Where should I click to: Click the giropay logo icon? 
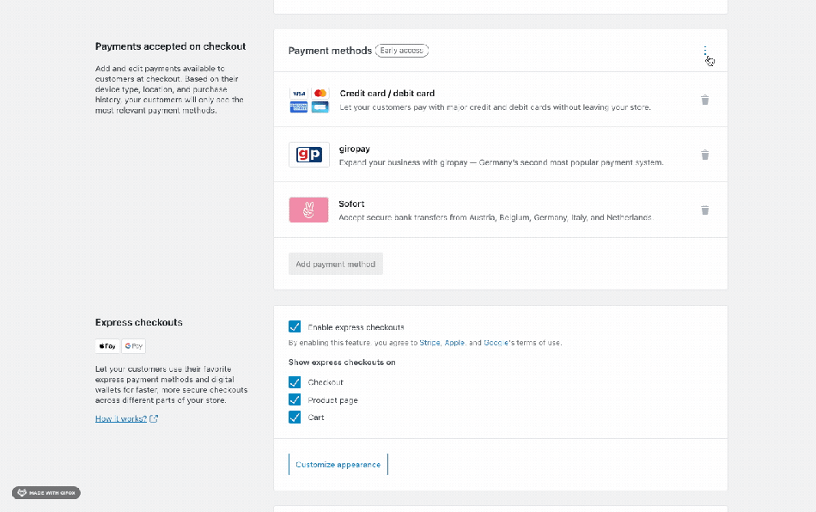[x=309, y=155]
